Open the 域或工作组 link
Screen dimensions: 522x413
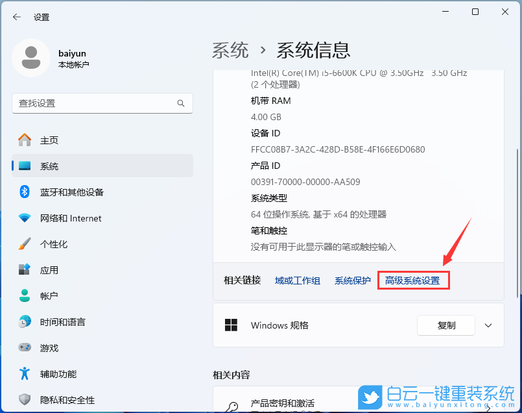tap(297, 280)
